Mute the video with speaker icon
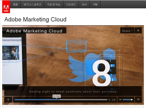This screenshot has height=108, width=146. pos(120,100)
